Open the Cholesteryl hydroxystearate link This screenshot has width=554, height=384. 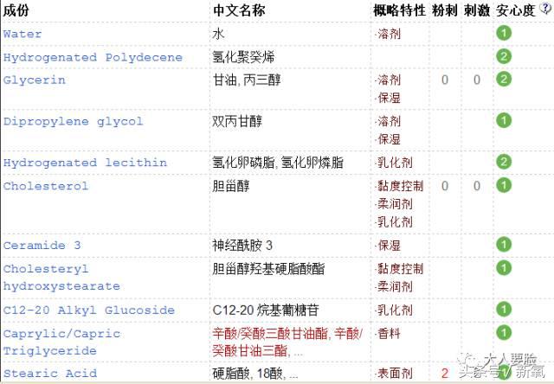(61, 278)
